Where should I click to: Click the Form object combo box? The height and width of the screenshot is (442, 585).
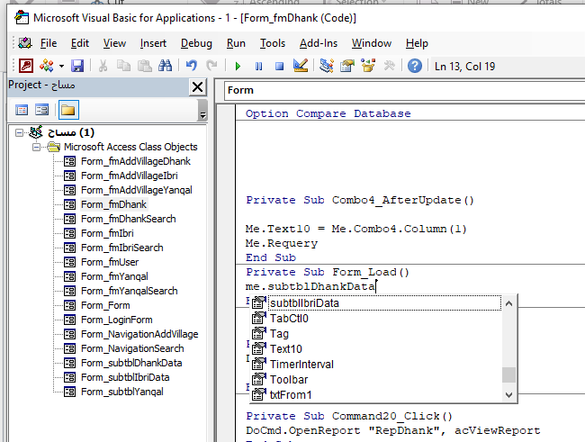coord(404,91)
